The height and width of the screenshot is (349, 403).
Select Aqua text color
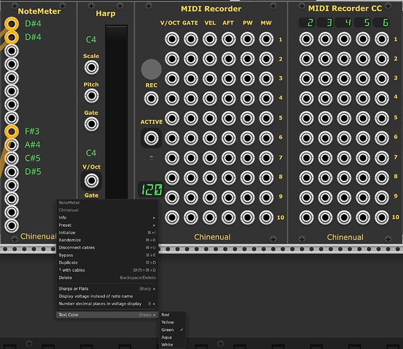pyautogui.click(x=172, y=337)
